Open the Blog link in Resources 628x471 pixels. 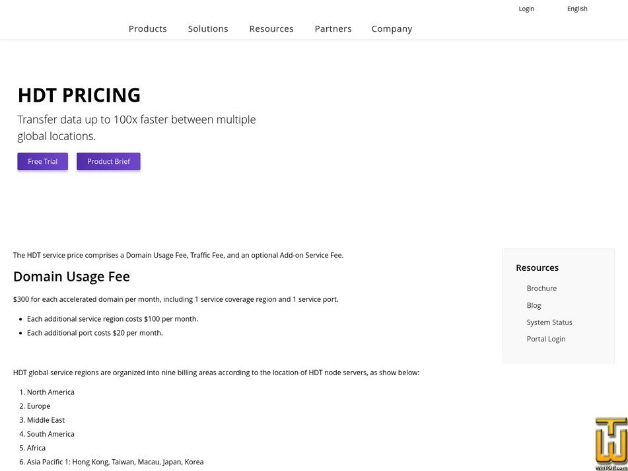(534, 305)
